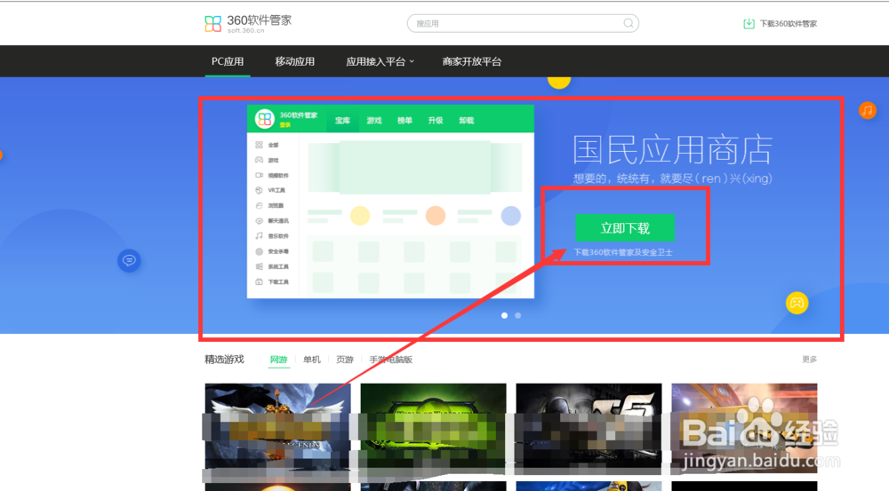Click 下载360软件管家及安全卫士 link
The image size is (889, 491).
[x=623, y=252]
